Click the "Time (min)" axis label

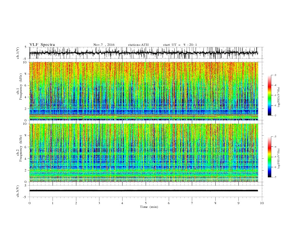(x=149, y=207)
